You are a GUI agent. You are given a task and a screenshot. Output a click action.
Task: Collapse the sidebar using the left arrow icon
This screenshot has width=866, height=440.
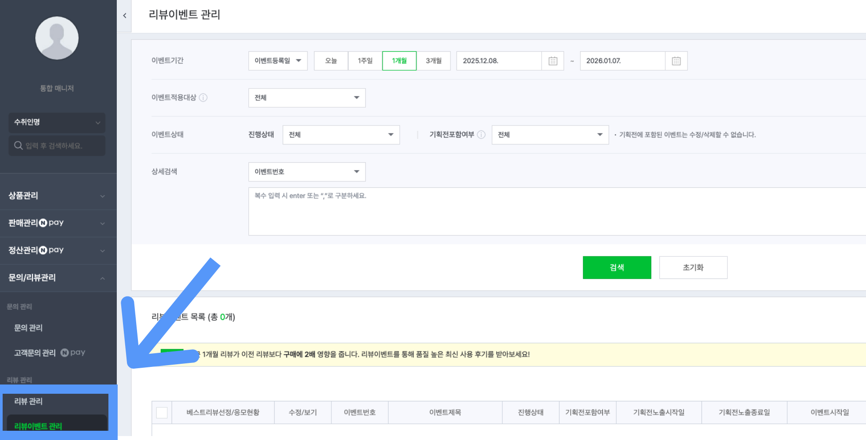click(x=125, y=16)
